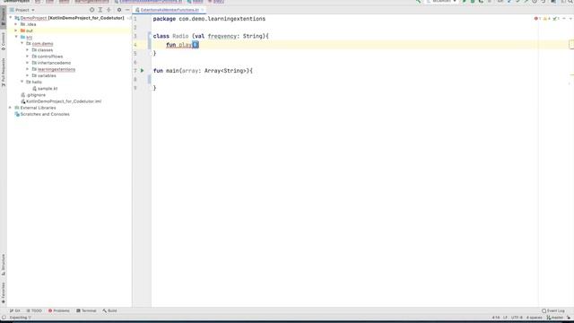Click the build hammer icon in toolbar

(418, 2)
